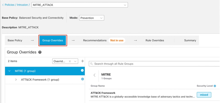Switch to the Base Policy tab

coord(15,40)
